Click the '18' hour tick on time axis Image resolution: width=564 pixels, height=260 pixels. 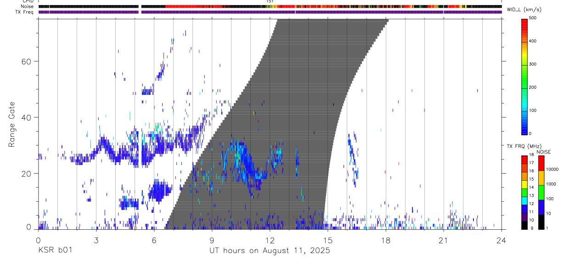tap(386, 240)
